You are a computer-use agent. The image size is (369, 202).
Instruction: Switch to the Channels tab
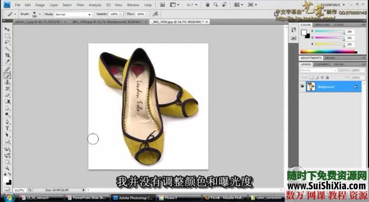[x=322, y=64]
